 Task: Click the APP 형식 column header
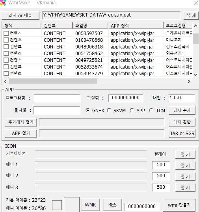[x=136, y=26]
